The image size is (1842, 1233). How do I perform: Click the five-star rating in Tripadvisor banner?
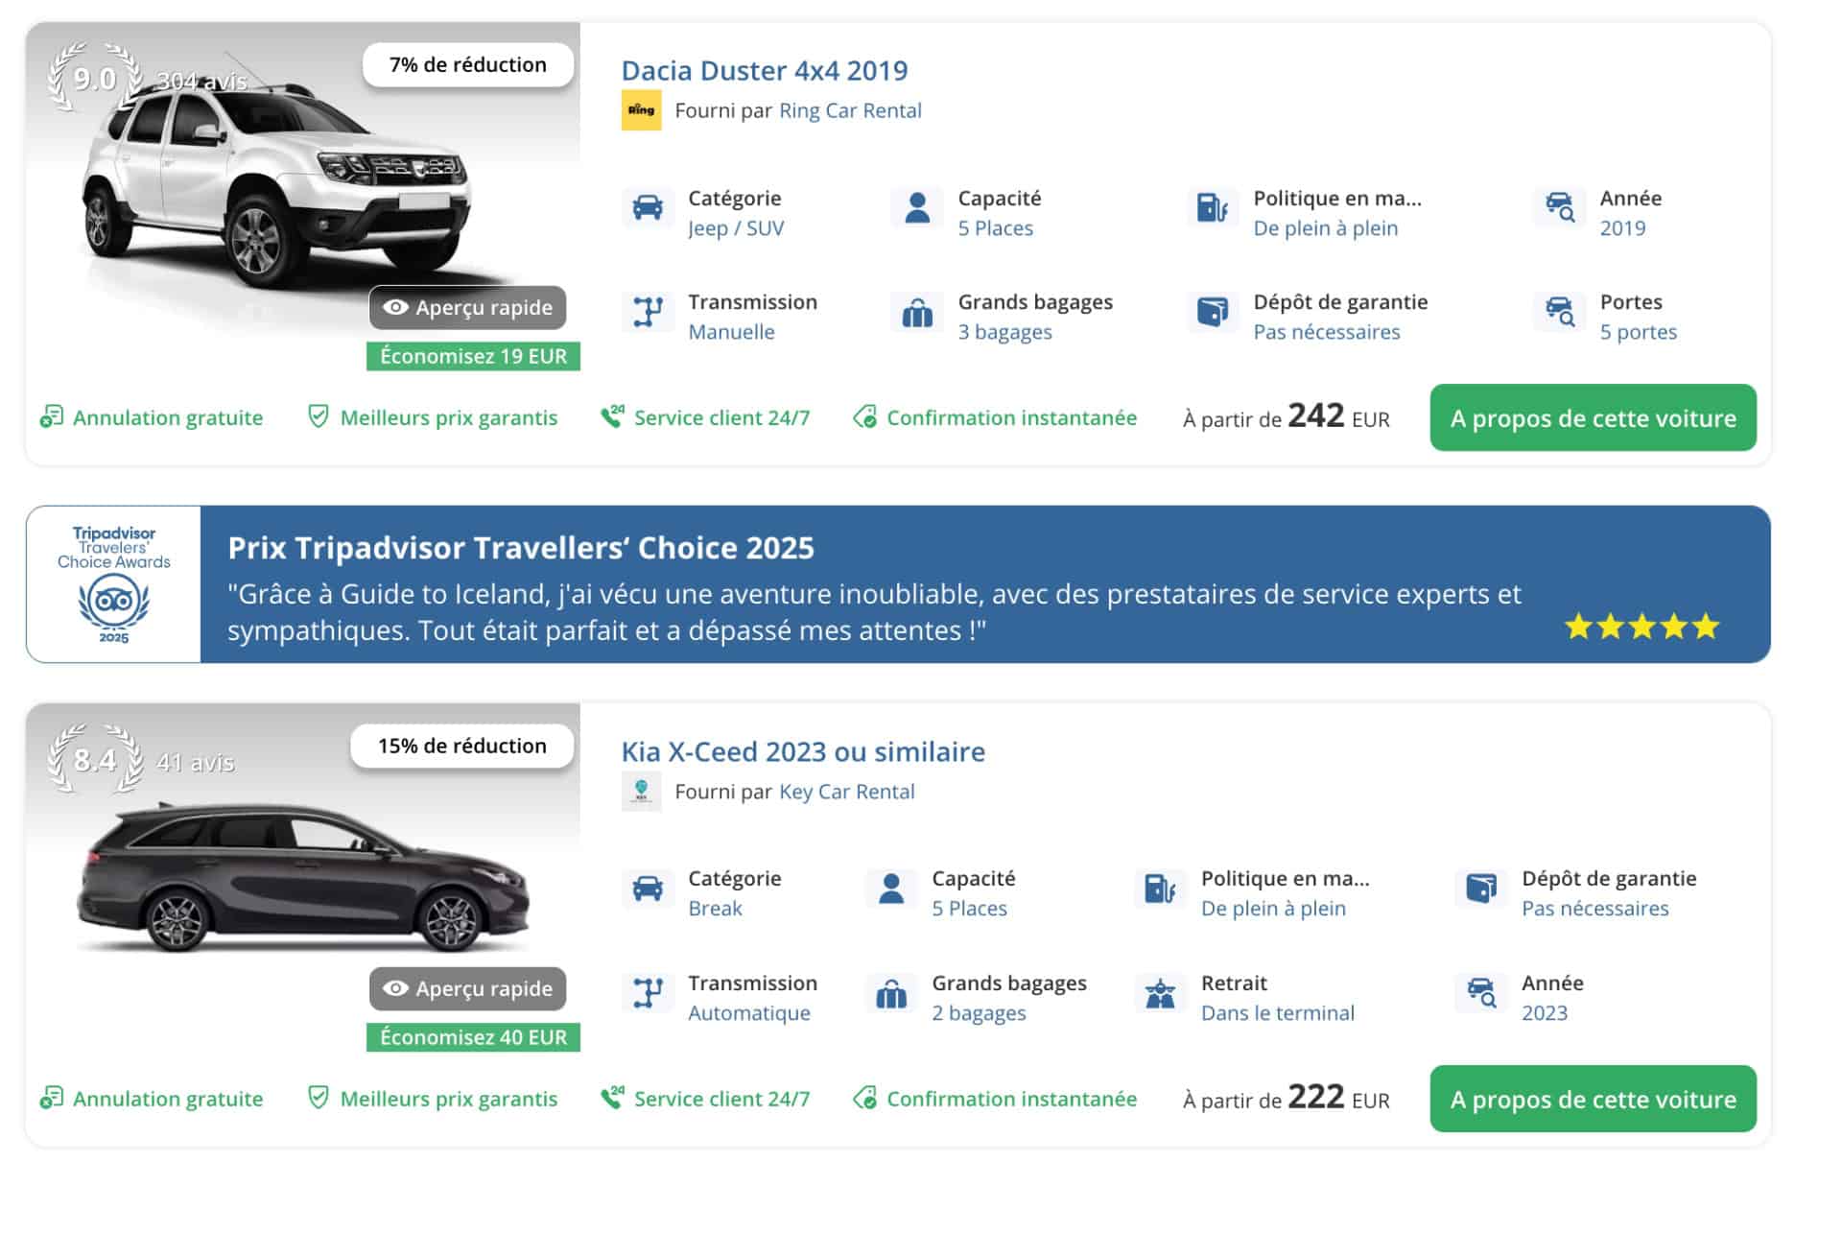pyautogui.click(x=1641, y=628)
